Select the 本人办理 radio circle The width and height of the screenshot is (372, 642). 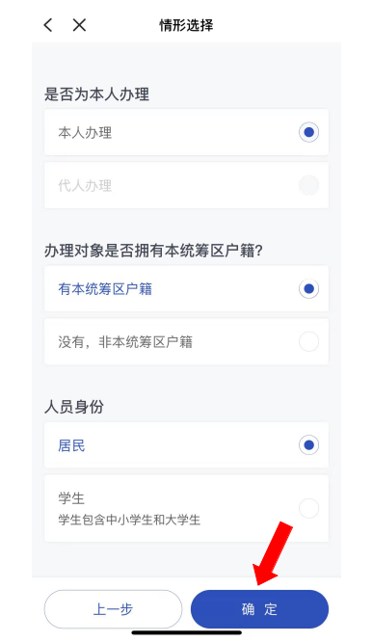tap(308, 132)
